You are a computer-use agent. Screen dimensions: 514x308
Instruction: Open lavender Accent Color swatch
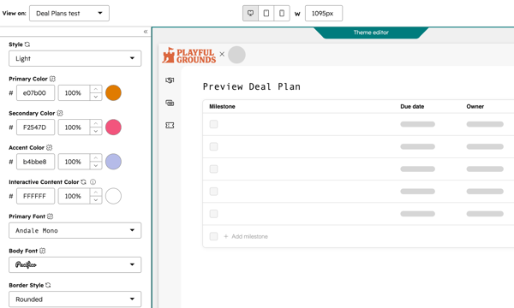coord(113,162)
